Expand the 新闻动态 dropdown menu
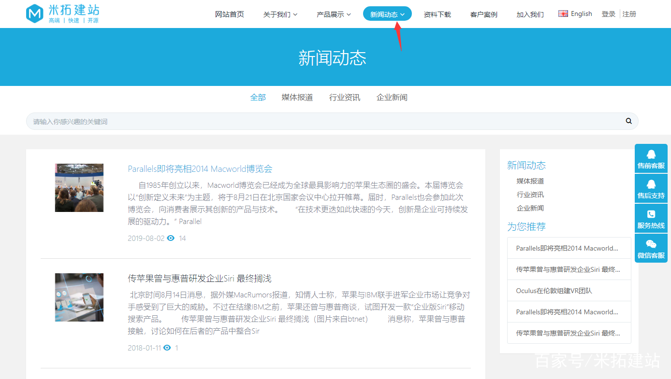Viewport: 671px width, 379px height. pos(387,14)
